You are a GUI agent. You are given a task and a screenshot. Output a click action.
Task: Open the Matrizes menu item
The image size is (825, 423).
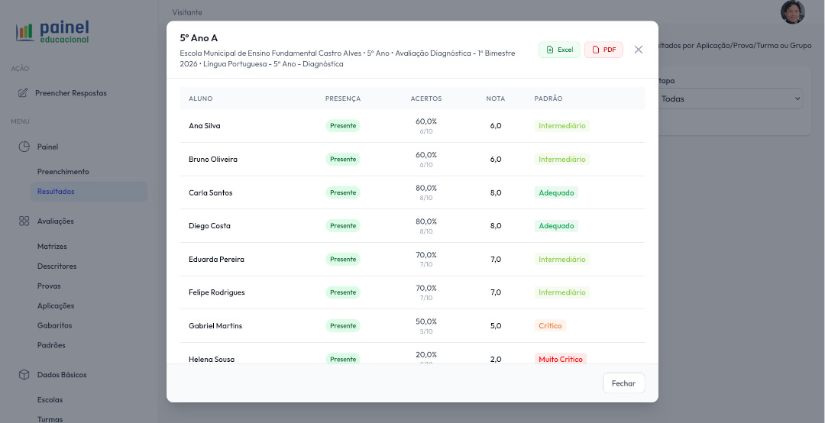[52, 247]
